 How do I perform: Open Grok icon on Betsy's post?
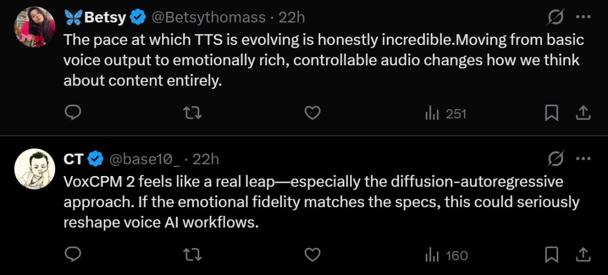pos(556,17)
